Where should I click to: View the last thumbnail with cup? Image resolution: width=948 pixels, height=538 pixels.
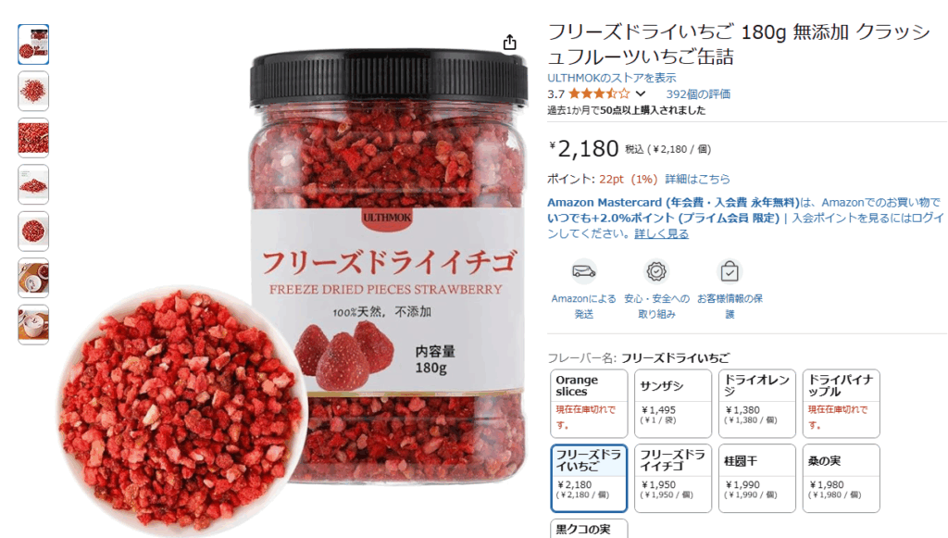pos(33,325)
